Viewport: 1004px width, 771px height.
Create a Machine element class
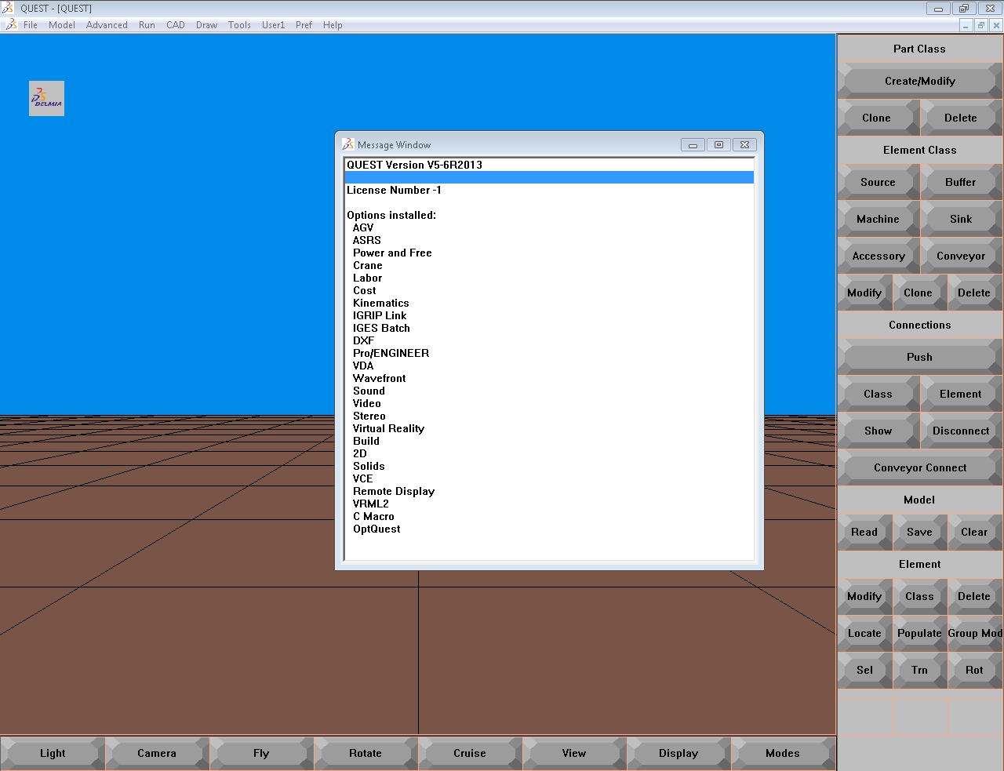[878, 219]
